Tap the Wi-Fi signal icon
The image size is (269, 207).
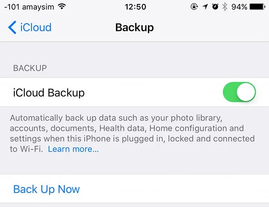point(62,7)
